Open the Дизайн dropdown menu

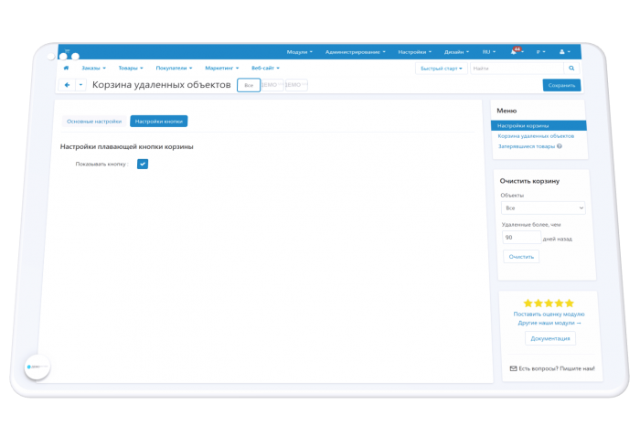coord(456,52)
